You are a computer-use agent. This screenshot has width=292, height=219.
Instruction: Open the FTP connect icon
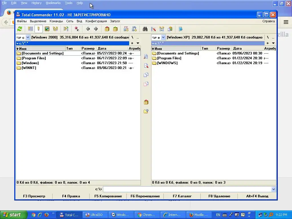(x=126, y=29)
